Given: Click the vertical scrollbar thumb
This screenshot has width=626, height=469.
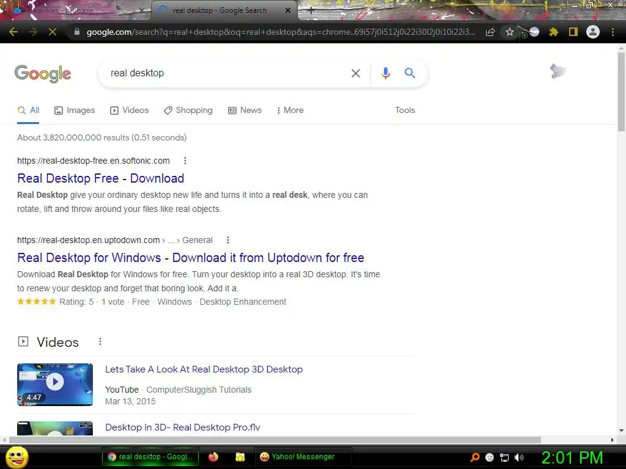Looking at the screenshot, I should click(621, 92).
